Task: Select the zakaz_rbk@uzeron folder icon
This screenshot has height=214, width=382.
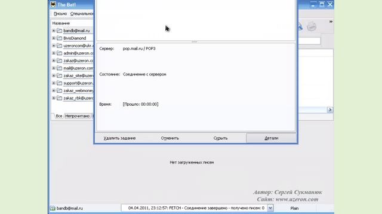Action: pos(60,98)
